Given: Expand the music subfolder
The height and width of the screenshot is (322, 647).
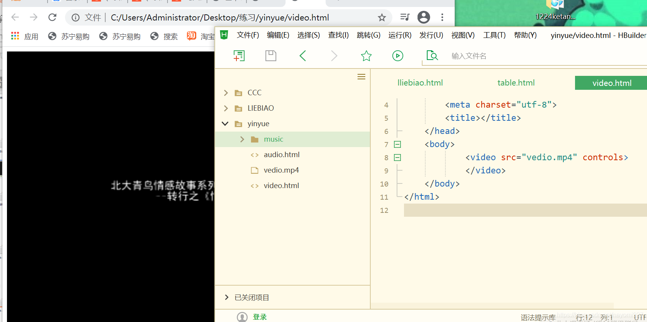Looking at the screenshot, I should pos(242,139).
